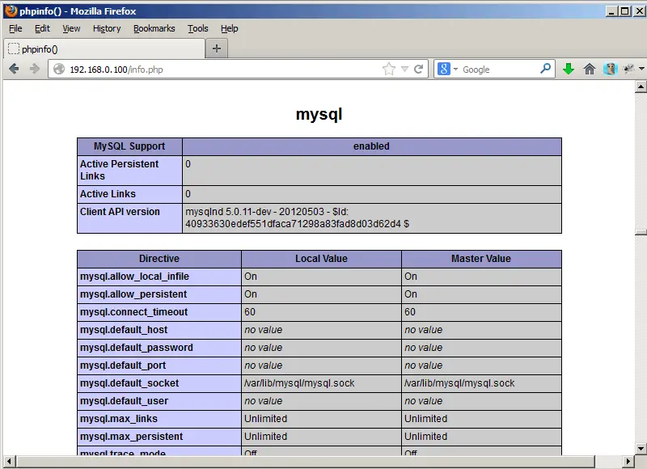
Task: Open a new tab with plus button
Action: click(217, 49)
